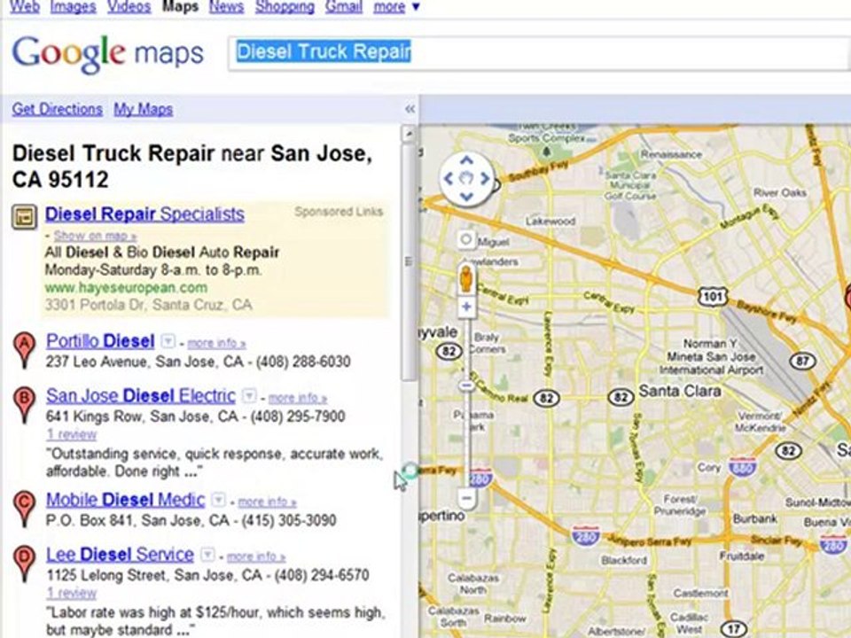
Task: Go to the Web tab
Action: (25, 6)
